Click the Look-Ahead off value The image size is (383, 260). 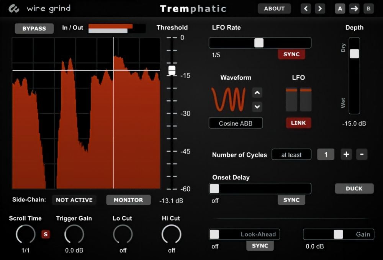(215, 246)
